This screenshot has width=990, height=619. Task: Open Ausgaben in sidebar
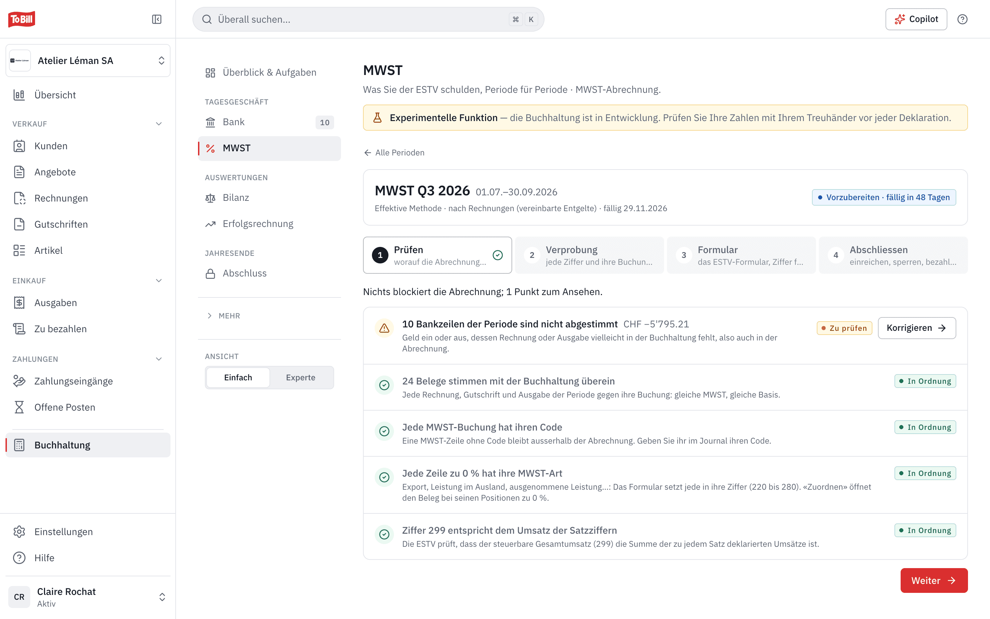pos(88,303)
